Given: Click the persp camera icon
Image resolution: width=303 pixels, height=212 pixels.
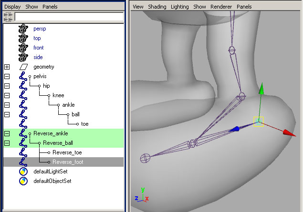Looking at the screenshot, I should pos(22,29).
